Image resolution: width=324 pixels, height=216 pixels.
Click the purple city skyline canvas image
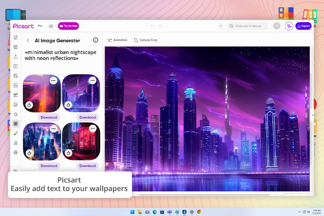click(x=207, y=119)
